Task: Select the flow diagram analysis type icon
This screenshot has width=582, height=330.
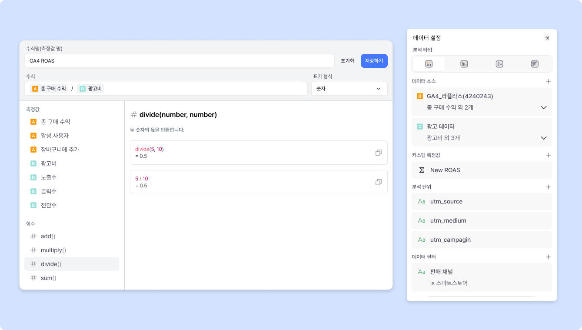Action: [499, 63]
